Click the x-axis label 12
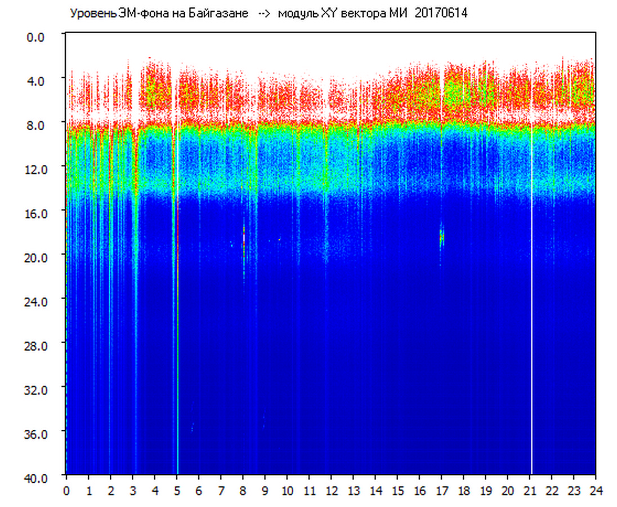This screenshot has width=617, height=507. [331, 490]
